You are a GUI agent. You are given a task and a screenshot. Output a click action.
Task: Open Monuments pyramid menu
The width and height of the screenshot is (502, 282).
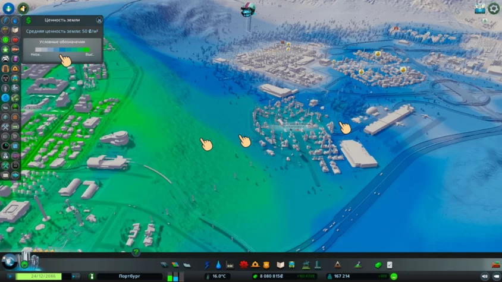(x=337, y=265)
